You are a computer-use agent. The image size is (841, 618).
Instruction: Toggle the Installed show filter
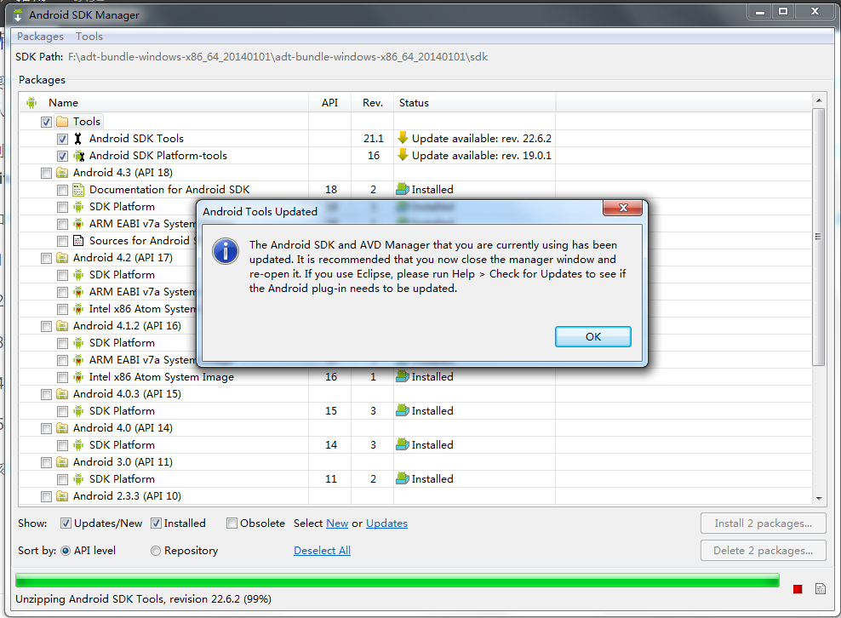point(156,523)
